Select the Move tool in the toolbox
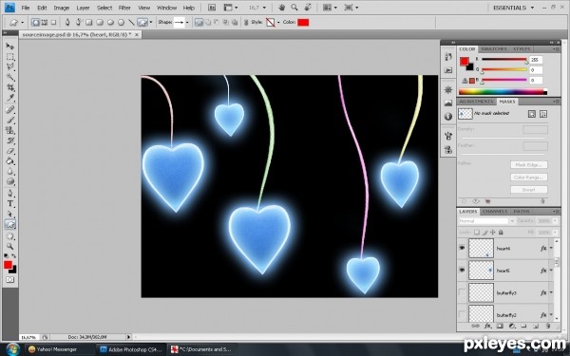The height and width of the screenshot is (356, 570). [9, 47]
